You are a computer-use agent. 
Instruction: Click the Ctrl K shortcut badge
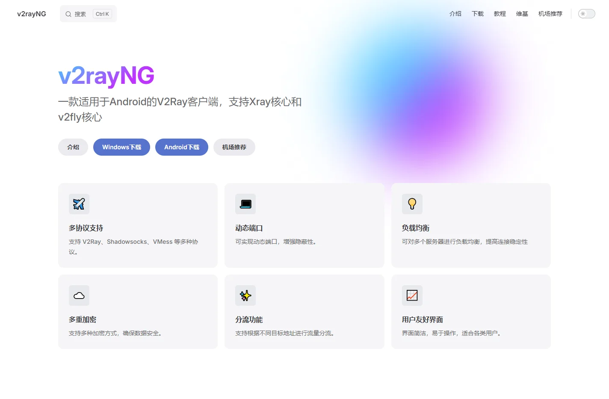pos(102,14)
